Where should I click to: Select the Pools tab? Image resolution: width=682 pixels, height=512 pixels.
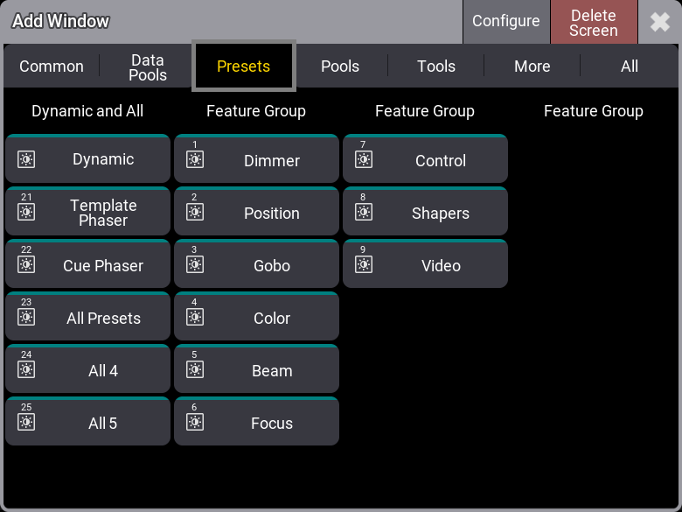coord(340,67)
